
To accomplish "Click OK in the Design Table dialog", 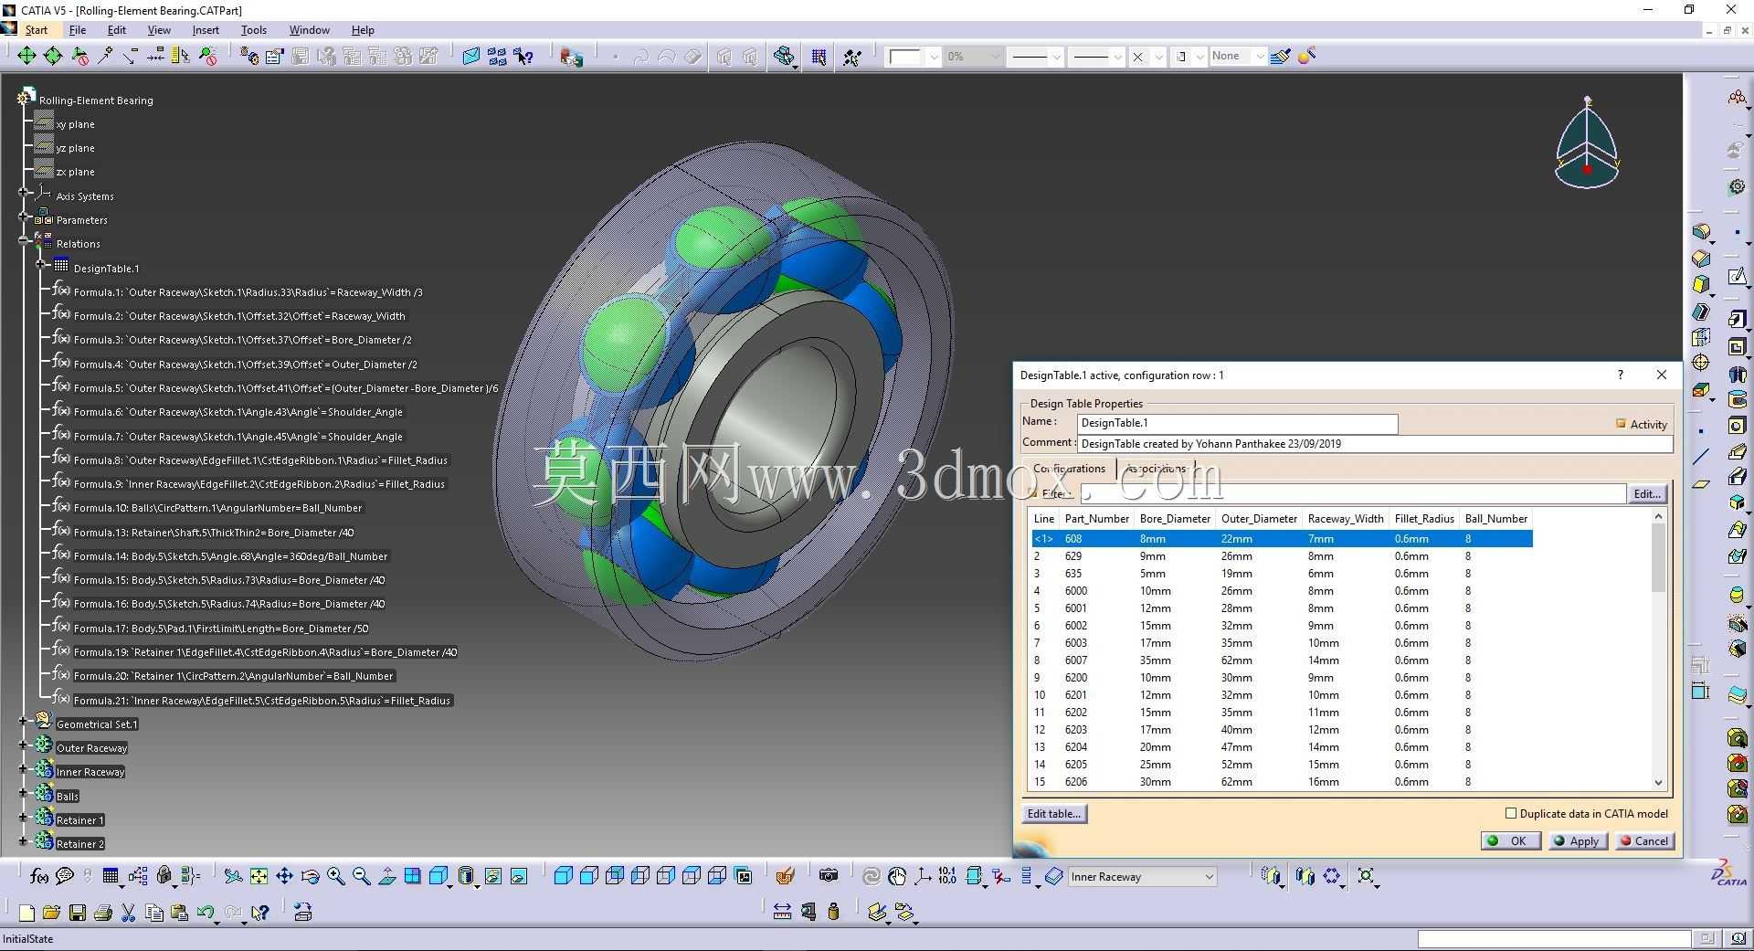I will (x=1511, y=840).
